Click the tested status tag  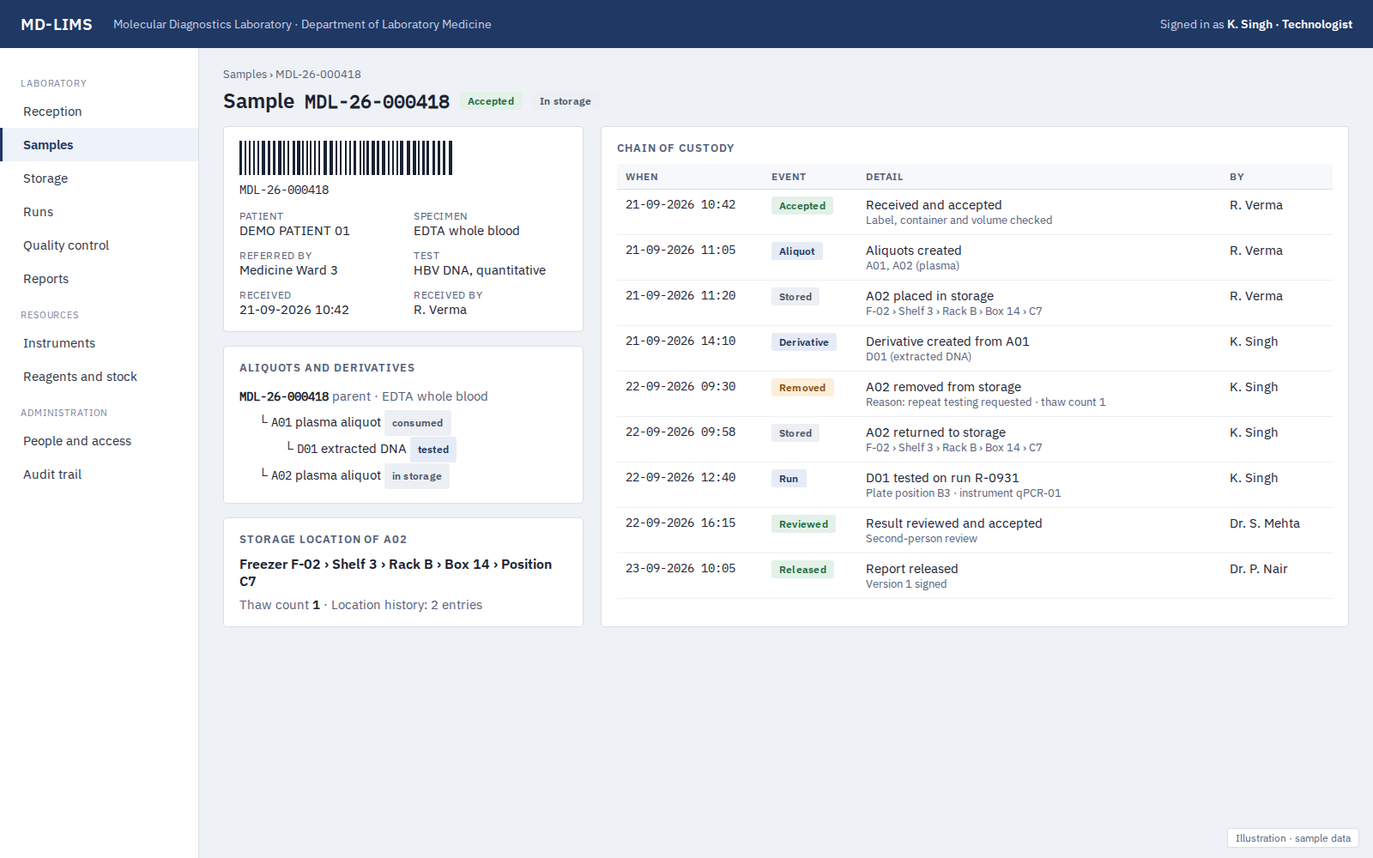click(x=433, y=450)
